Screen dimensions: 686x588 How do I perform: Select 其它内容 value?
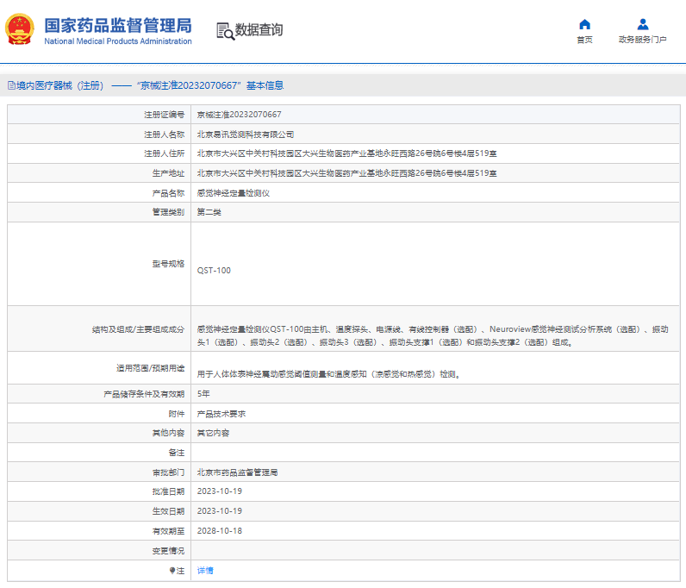213,433
